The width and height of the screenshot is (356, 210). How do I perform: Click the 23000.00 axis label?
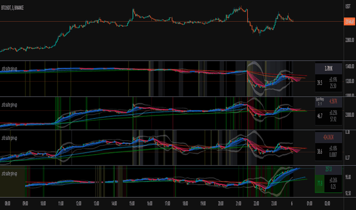pyautogui.click(x=350, y=115)
